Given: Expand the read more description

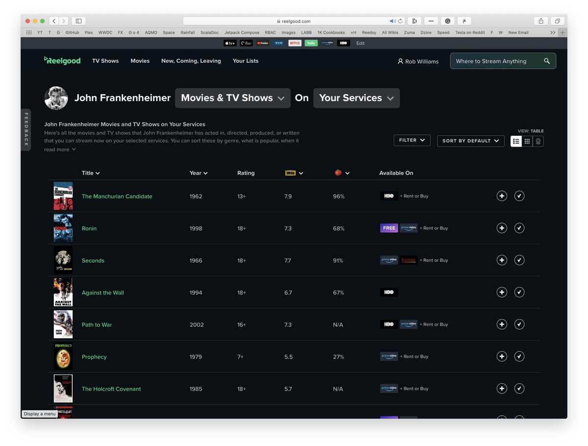Looking at the screenshot, I should coord(60,149).
